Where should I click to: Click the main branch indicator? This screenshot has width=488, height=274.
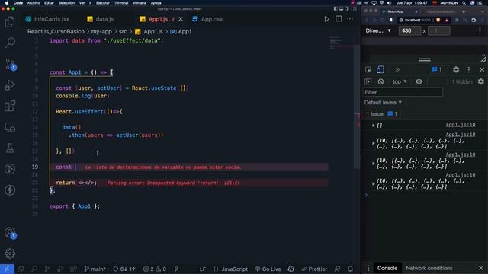click(95, 269)
